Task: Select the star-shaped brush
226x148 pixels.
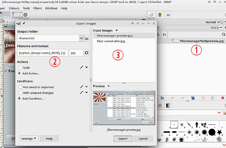Action: click(x=219, y=132)
